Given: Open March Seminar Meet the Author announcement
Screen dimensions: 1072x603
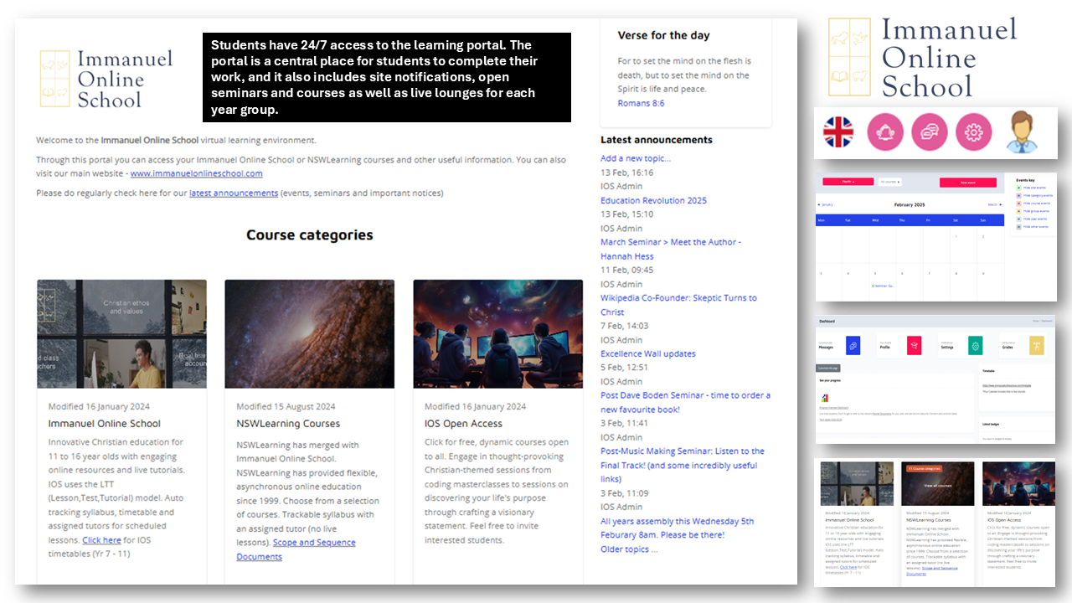Looking at the screenshot, I should coord(671,249).
